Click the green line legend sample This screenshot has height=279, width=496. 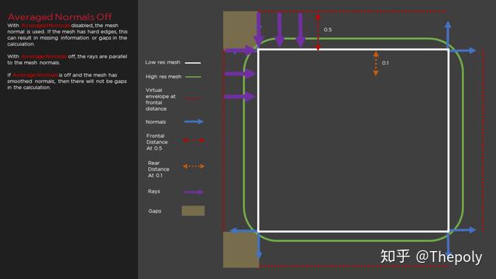pos(193,77)
